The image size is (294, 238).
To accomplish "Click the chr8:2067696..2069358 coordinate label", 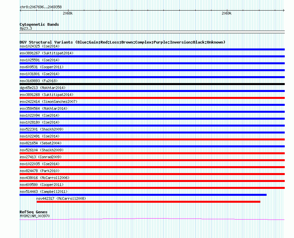I will (x=41, y=7).
